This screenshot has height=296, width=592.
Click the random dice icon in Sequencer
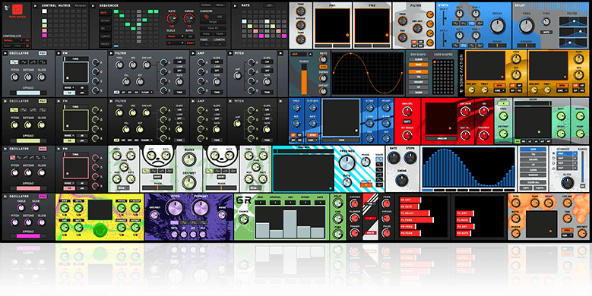pyautogui.click(x=207, y=17)
